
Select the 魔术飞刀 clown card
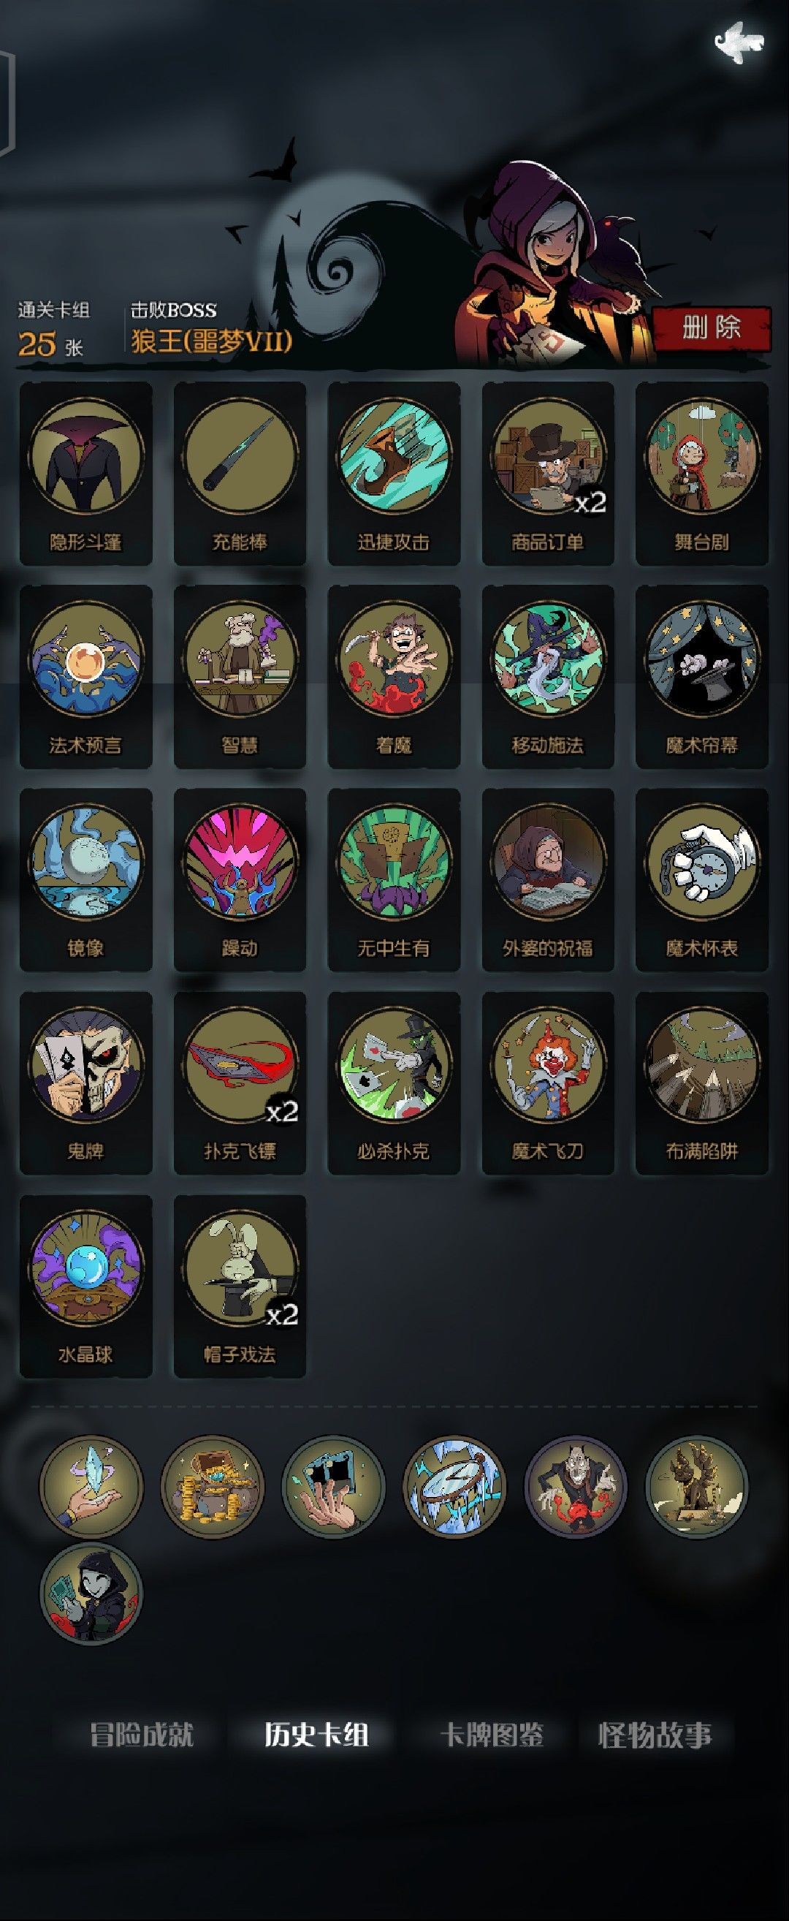click(x=548, y=1083)
